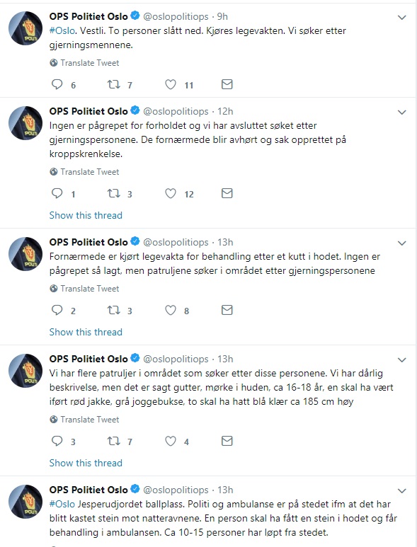Open the @oslopolitiops handle on the 12h tweet
417x547 pixels.
(176, 111)
